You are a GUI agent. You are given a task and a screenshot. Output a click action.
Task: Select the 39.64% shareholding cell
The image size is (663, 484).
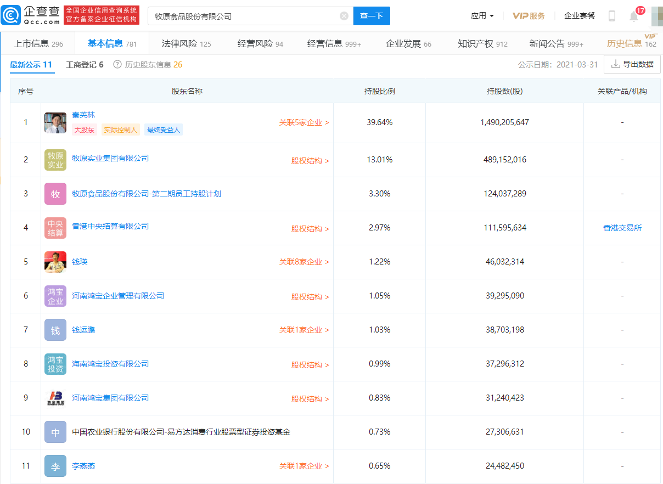point(380,122)
